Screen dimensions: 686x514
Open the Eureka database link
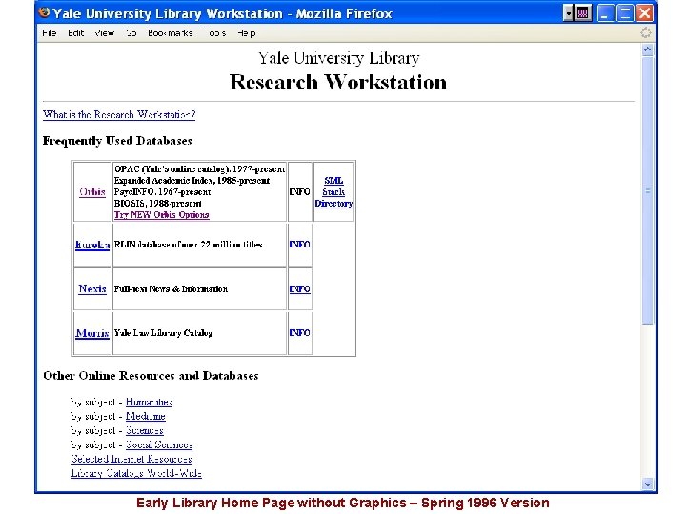coord(92,245)
